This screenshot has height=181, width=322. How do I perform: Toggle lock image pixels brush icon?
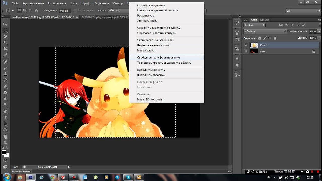[264, 38]
